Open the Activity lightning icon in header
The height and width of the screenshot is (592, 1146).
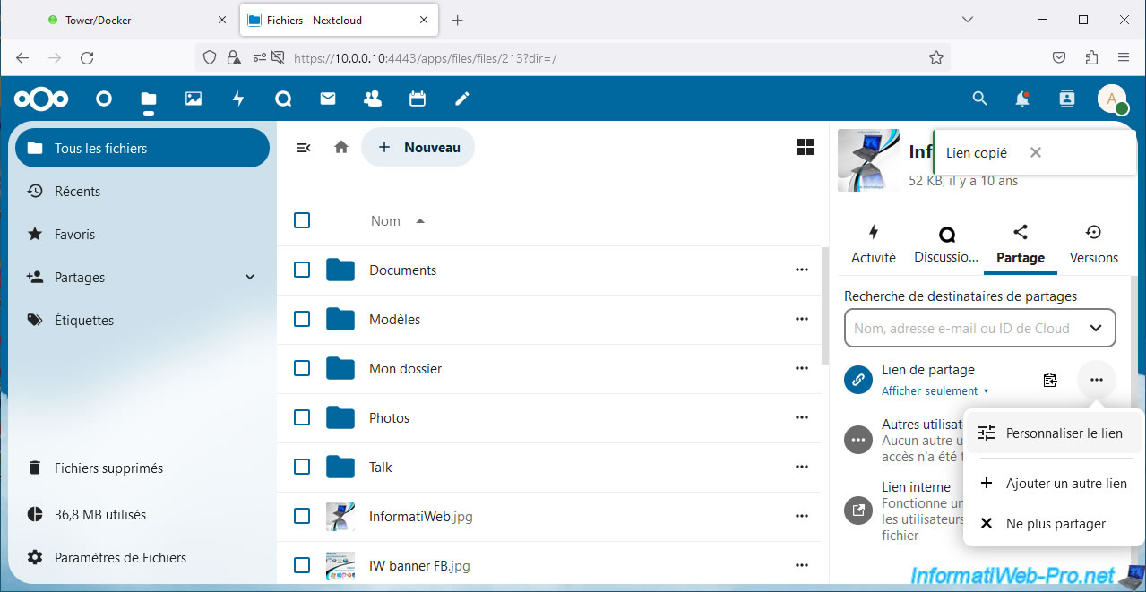tap(238, 99)
